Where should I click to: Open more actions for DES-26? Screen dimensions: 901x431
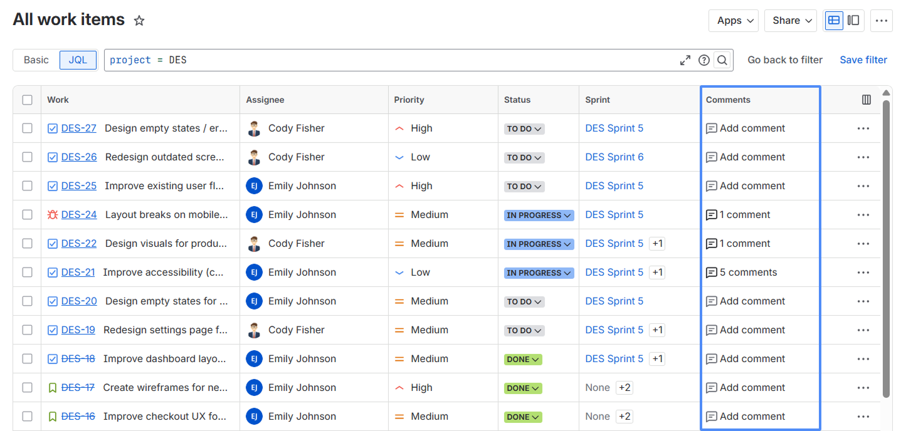click(863, 157)
